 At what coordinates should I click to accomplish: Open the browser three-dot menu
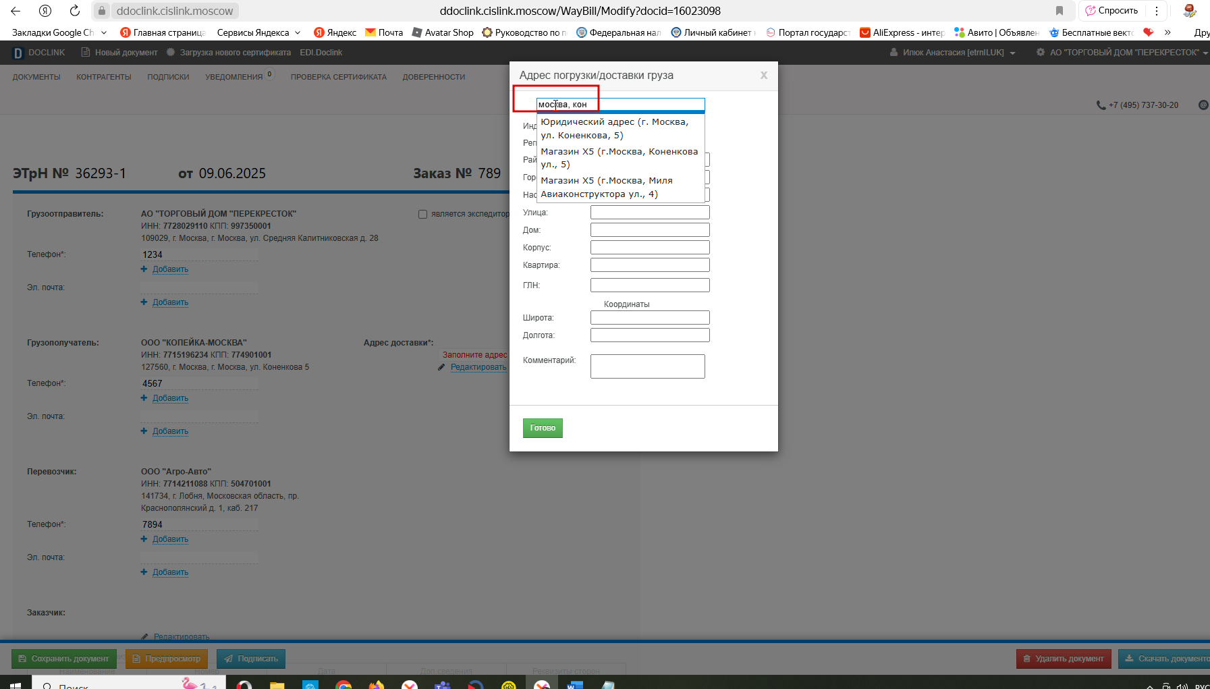pos(1157,11)
